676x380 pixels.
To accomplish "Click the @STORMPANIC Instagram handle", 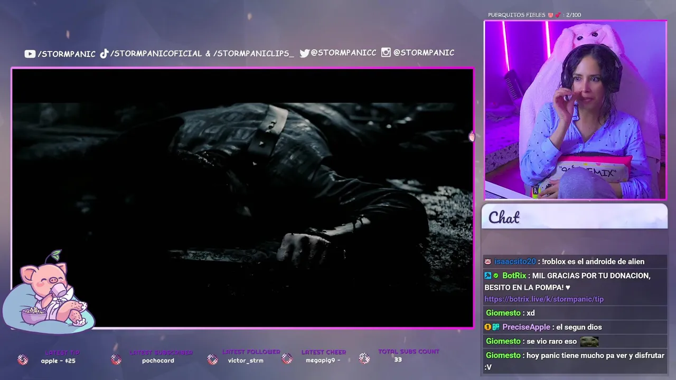I will 424,53.
